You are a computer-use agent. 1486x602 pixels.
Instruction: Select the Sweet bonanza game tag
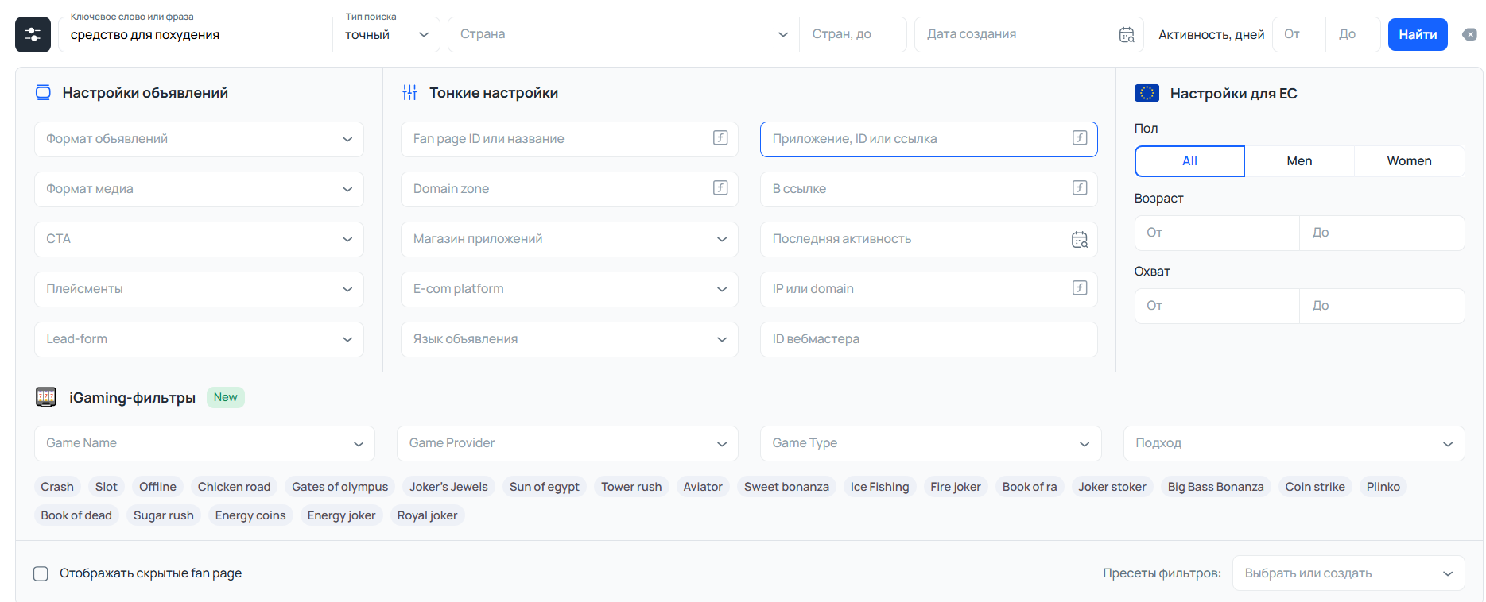[786, 487]
